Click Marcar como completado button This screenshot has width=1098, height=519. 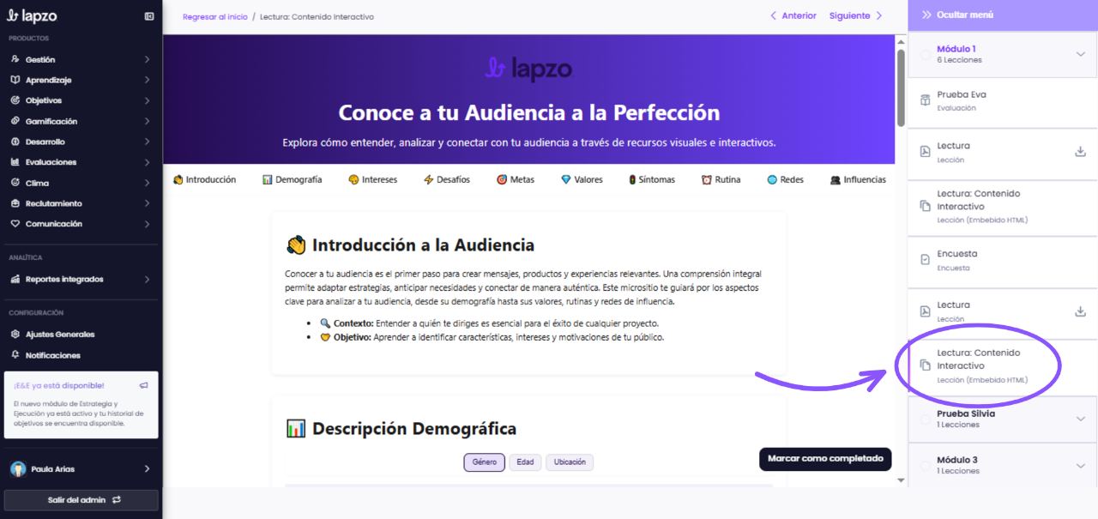tap(825, 459)
